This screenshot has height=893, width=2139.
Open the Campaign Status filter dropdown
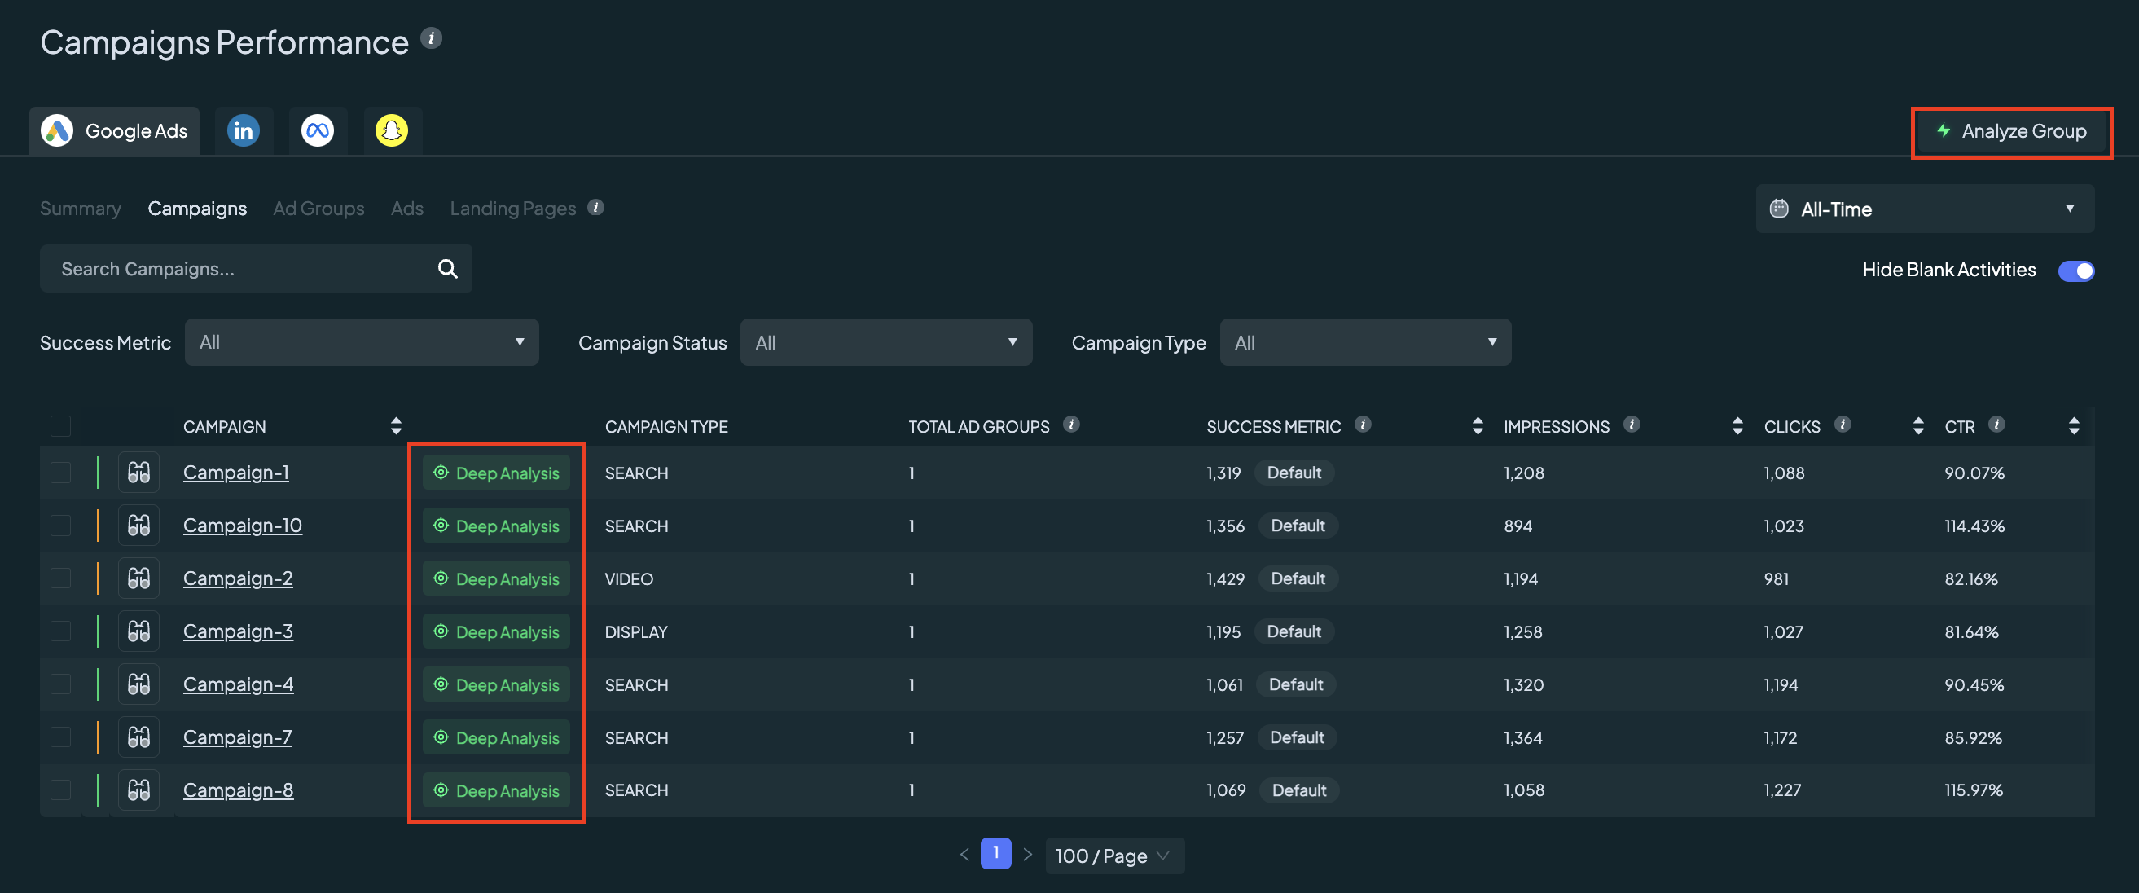(886, 342)
